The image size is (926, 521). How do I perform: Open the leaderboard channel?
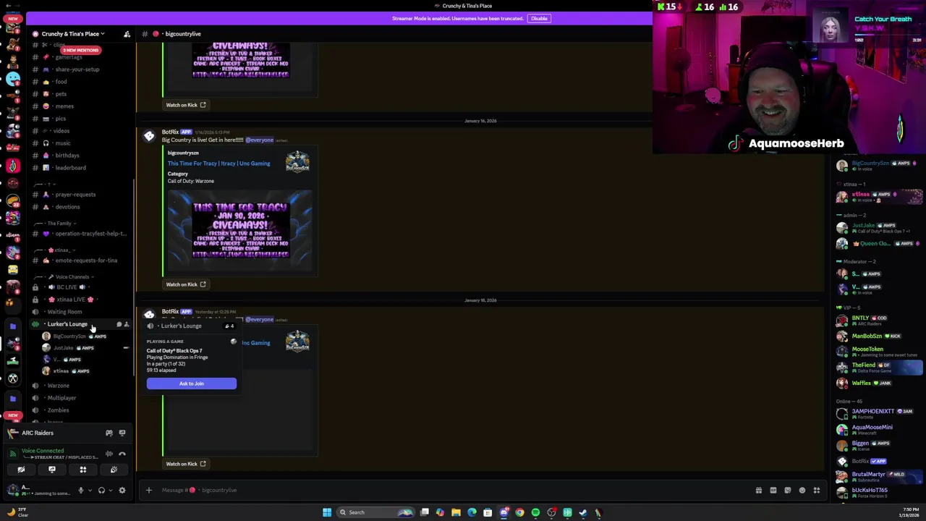tap(80, 168)
